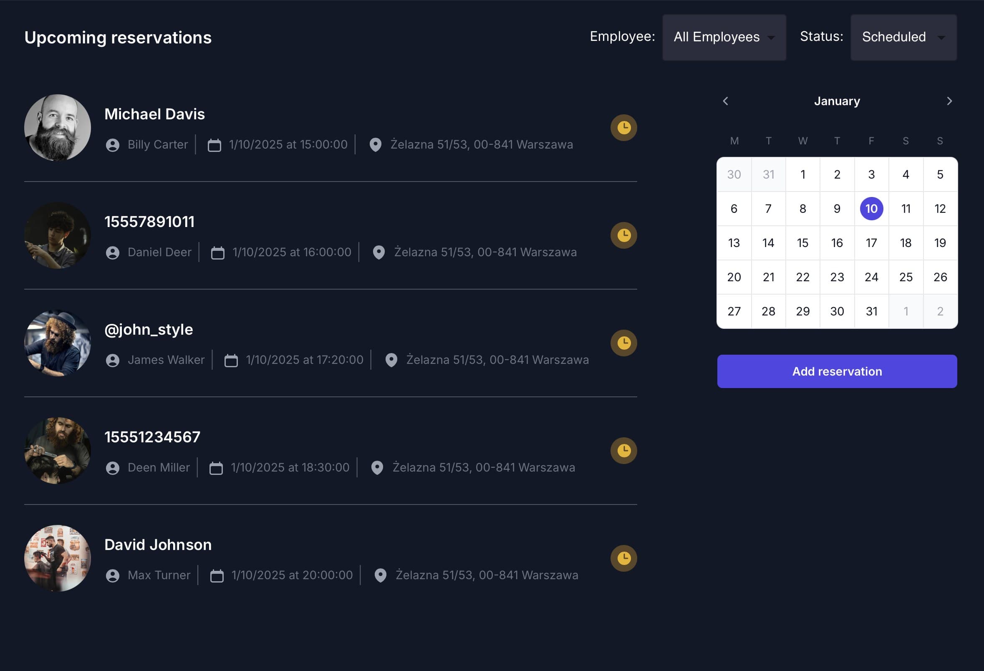Go to next month in calendar
984x671 pixels.
[949, 101]
